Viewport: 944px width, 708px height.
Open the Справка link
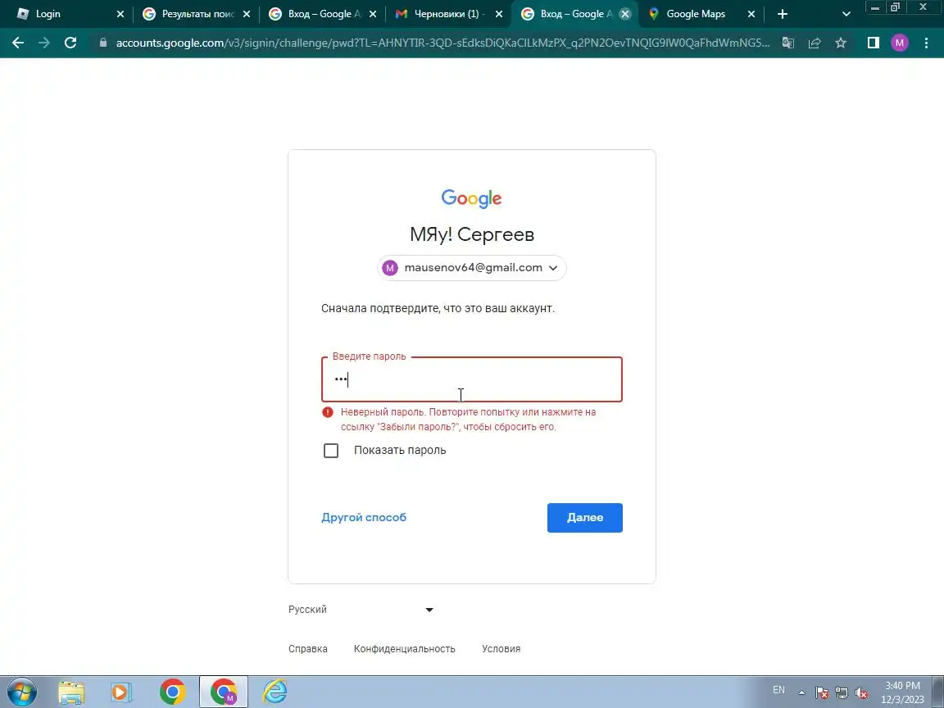(307, 649)
